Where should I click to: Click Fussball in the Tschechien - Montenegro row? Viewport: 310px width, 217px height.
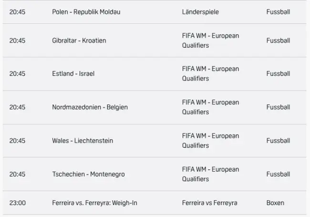tap(278, 174)
